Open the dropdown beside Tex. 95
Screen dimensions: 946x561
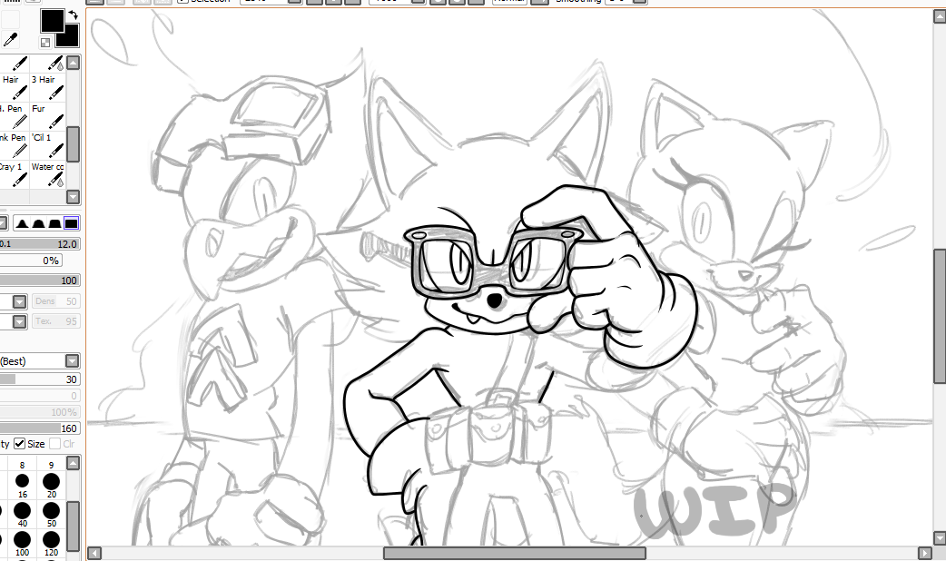pyautogui.click(x=19, y=321)
